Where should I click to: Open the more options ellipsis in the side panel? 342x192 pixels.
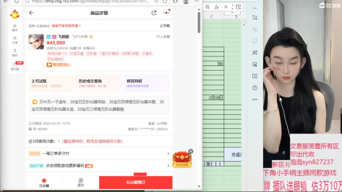255,99
